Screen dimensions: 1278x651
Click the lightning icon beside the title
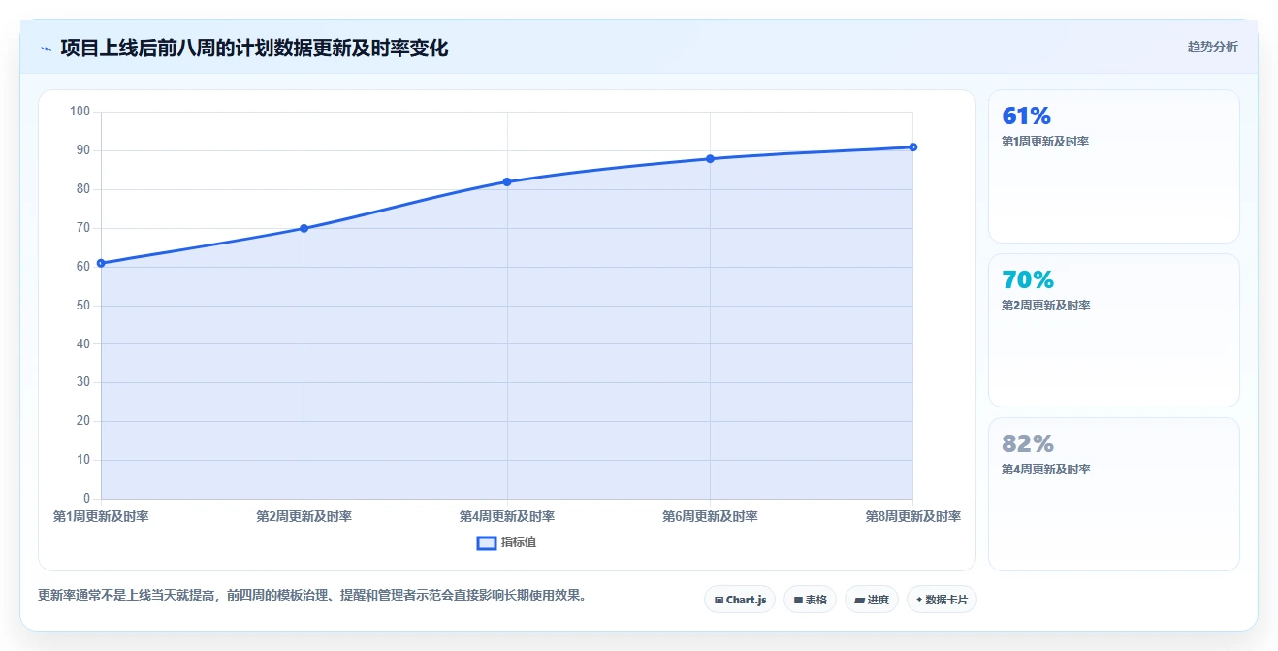[x=46, y=49]
